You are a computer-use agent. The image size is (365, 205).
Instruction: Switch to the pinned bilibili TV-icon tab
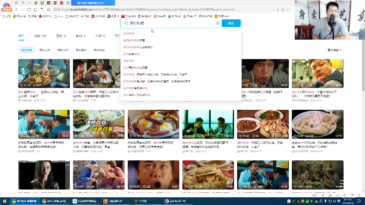pyautogui.click(x=68, y=3)
